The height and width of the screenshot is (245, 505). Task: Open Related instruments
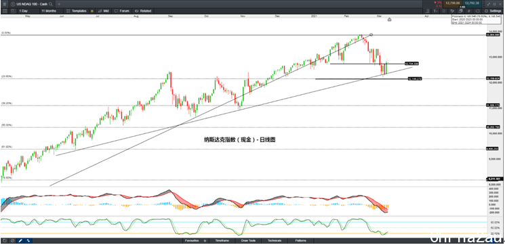pos(143,11)
